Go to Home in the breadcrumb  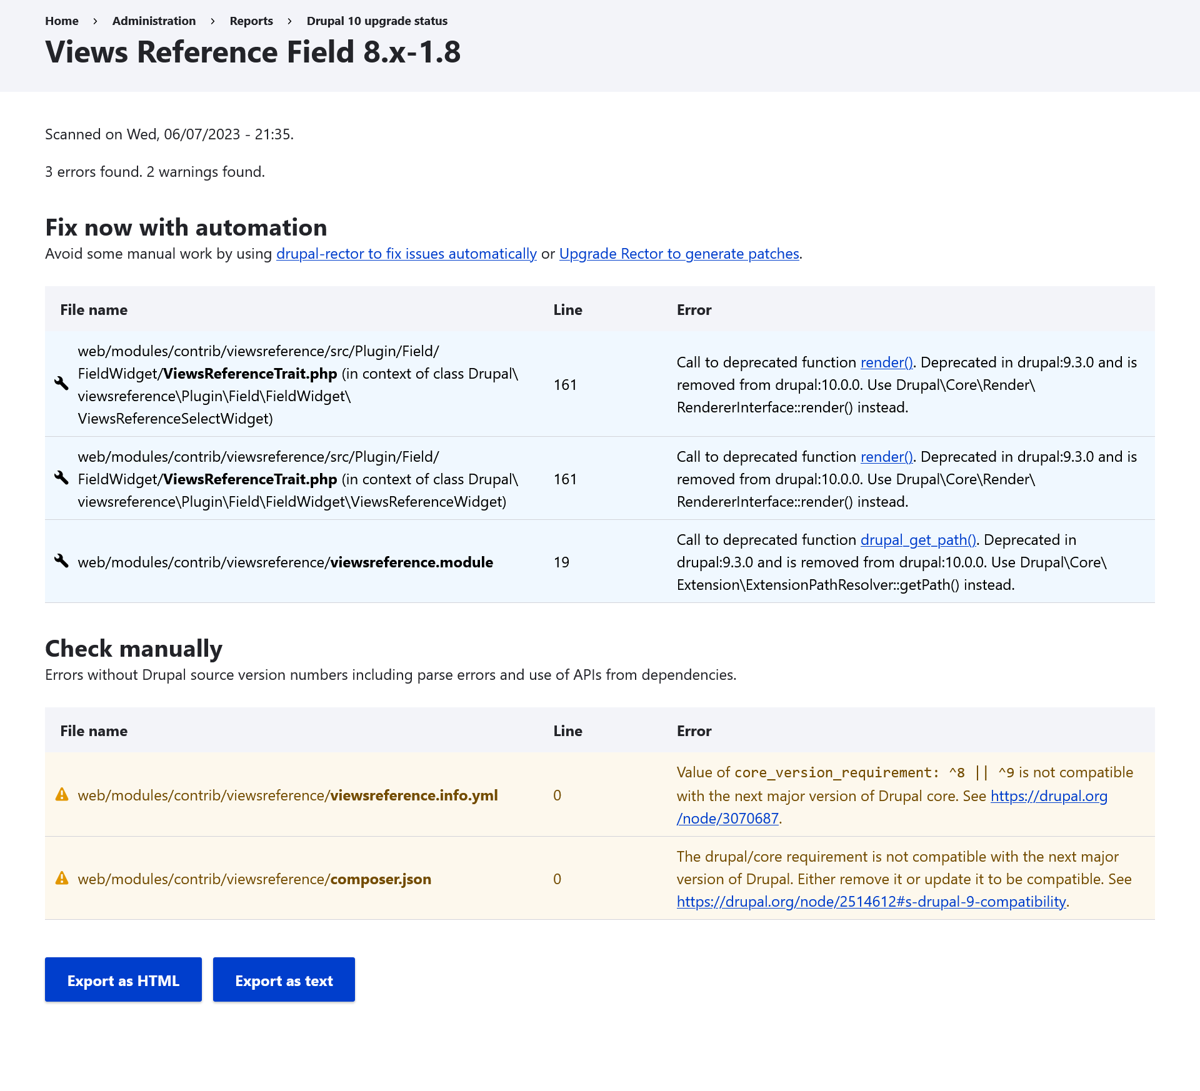(x=62, y=21)
